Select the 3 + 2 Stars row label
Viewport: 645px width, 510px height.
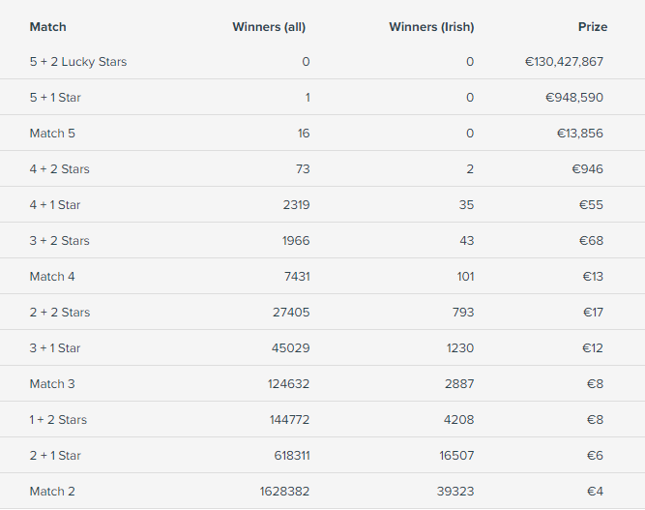click(x=60, y=241)
